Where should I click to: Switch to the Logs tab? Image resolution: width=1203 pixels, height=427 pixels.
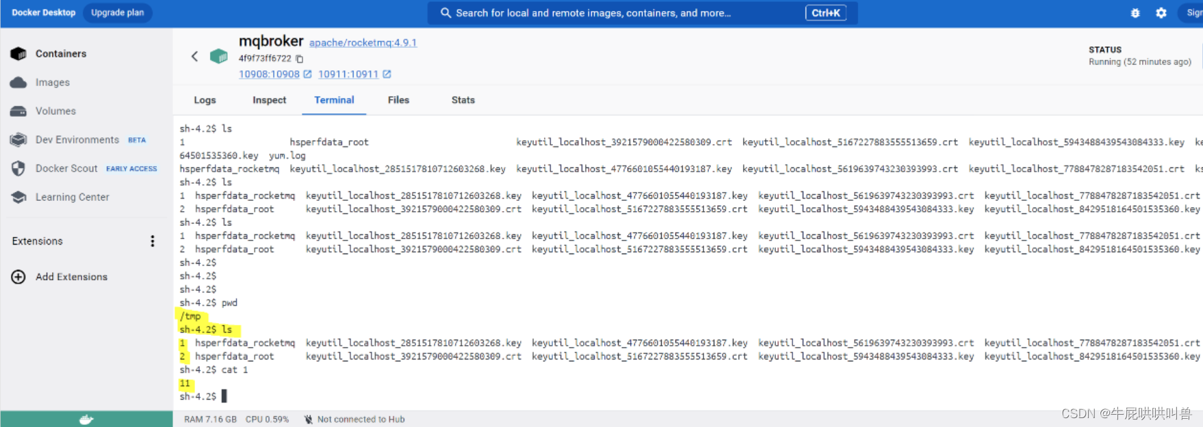pos(205,100)
